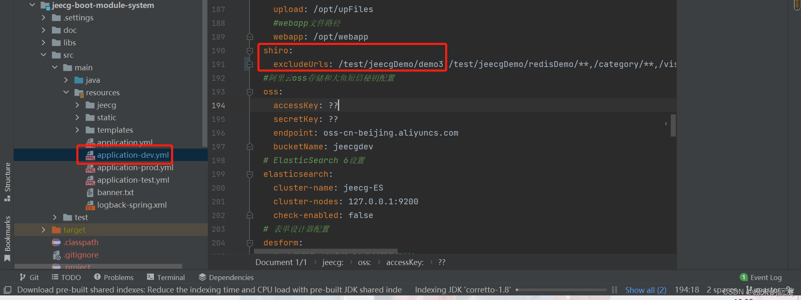The image size is (801, 300).
Task: Click the orange target folder icon
Action: [56, 230]
